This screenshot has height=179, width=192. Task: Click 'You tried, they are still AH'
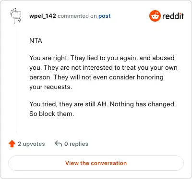(x=68, y=104)
